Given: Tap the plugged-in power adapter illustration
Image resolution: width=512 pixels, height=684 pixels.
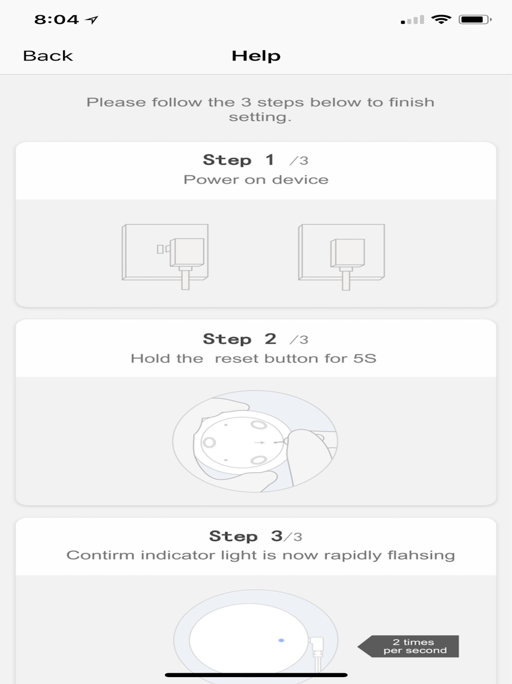Looking at the screenshot, I should [x=342, y=257].
